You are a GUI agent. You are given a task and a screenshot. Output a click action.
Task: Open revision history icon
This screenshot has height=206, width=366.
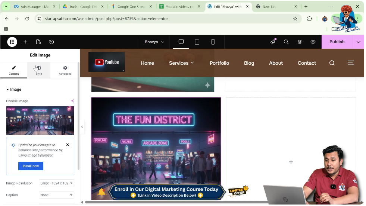(x=51, y=42)
